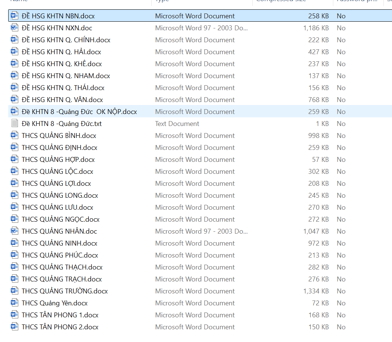Choose Đề KHTN 8 -Quảng Đức OK NỘP.docx
This screenshot has height=342, width=392.
(79, 112)
